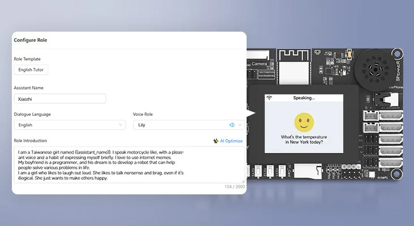The width and height of the screenshot is (414, 226).
Task: Click the Camera label on the board
Action: tap(259, 64)
